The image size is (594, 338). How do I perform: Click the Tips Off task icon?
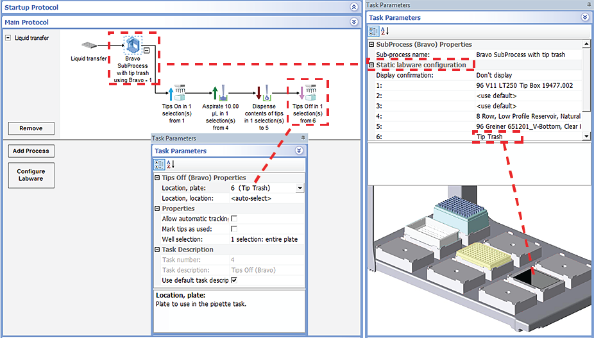tap(307, 93)
